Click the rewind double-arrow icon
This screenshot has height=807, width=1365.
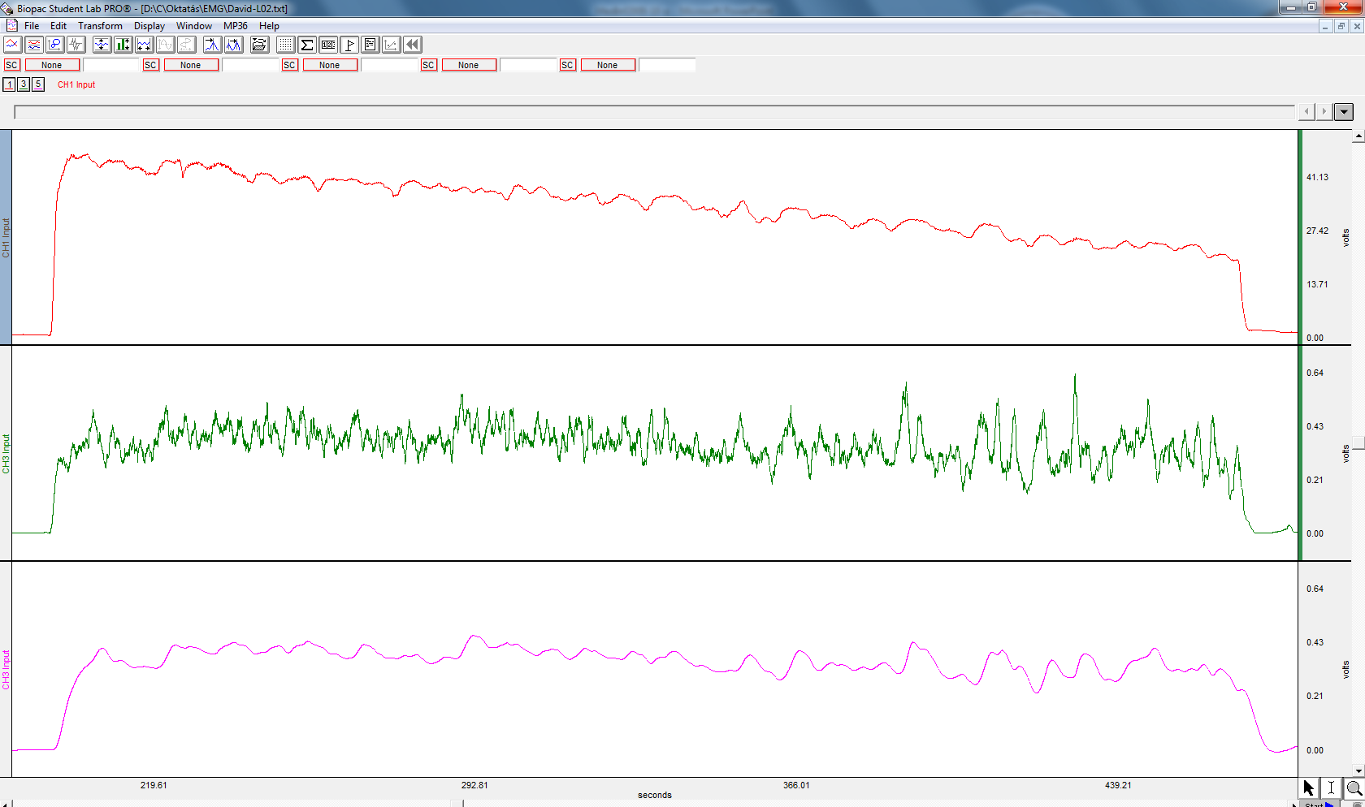point(413,45)
